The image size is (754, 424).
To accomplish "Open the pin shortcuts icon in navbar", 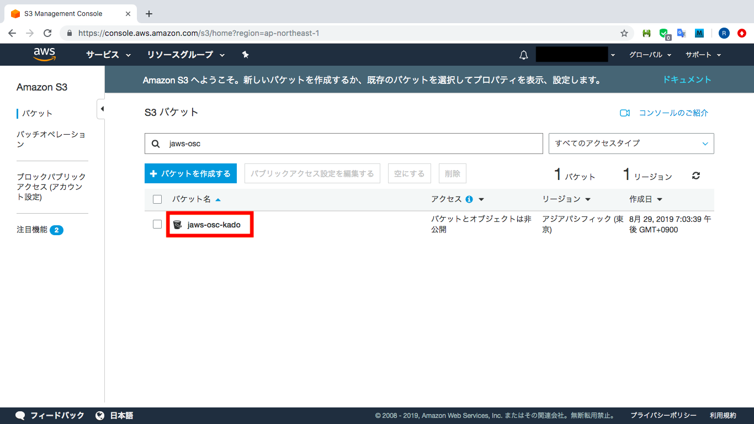I will (x=246, y=55).
